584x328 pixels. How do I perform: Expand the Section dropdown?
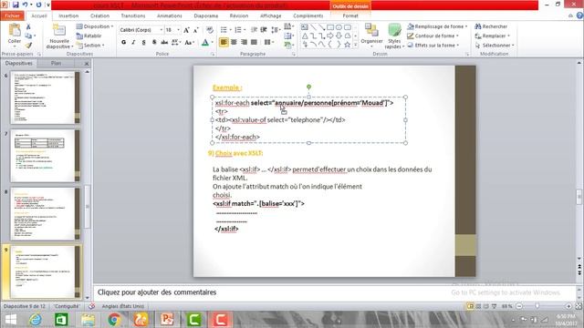tap(90, 46)
